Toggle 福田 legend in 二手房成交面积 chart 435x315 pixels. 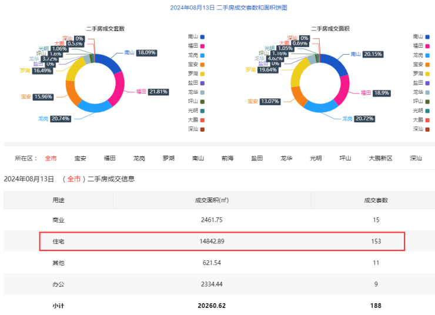(421, 46)
